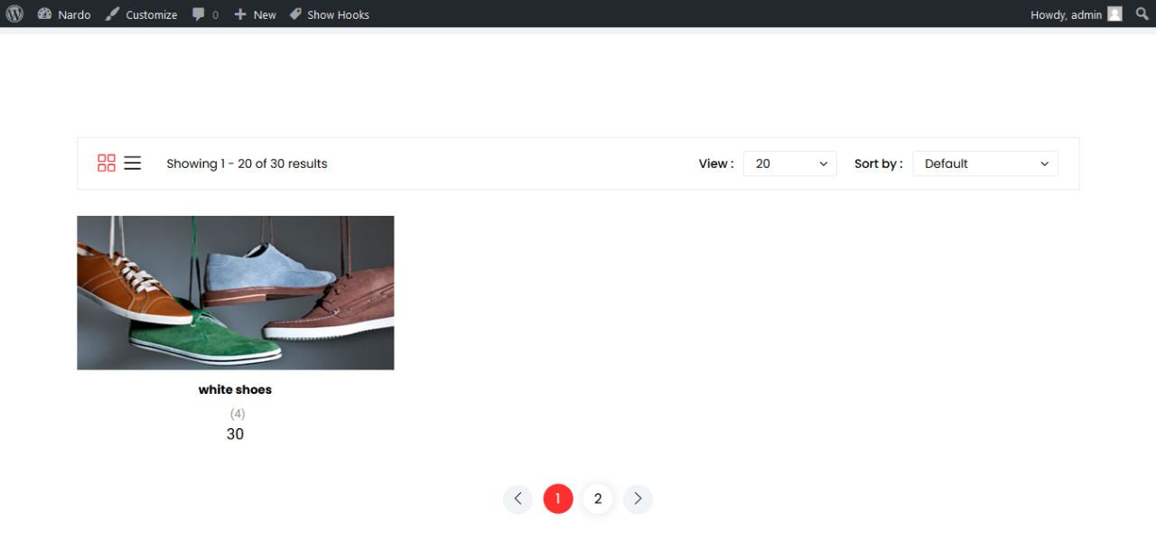Open the white shoes product title
The height and width of the screenshot is (560, 1156).
[235, 390]
